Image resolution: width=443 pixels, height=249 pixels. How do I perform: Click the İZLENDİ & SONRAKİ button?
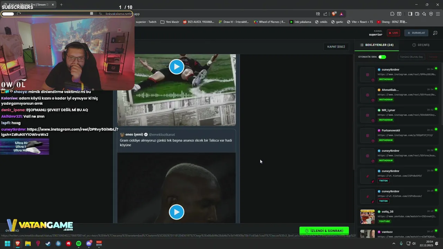(x=324, y=231)
